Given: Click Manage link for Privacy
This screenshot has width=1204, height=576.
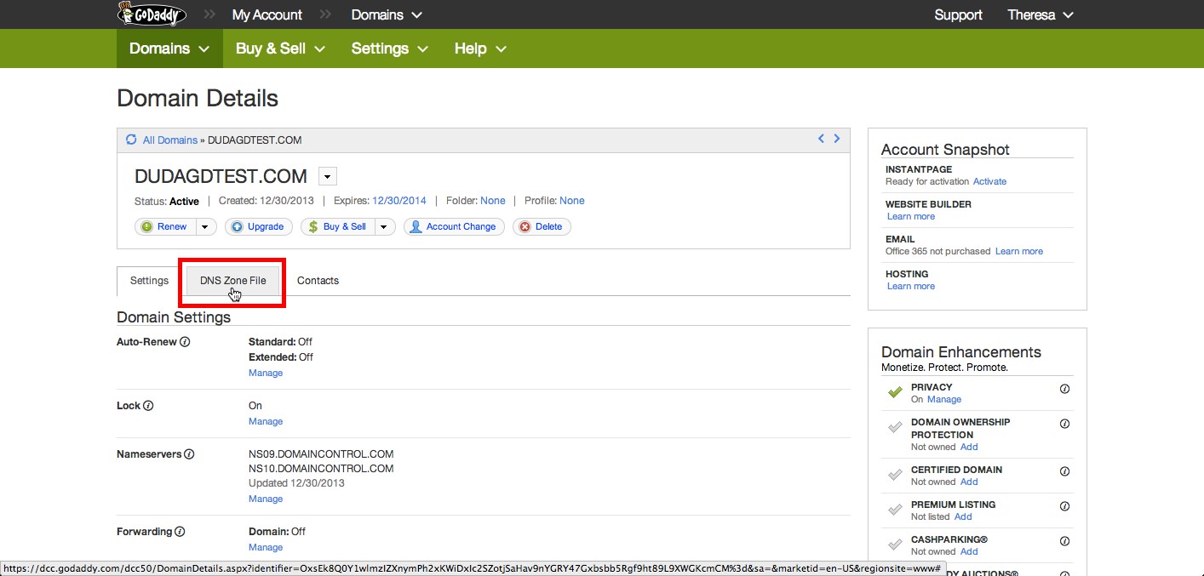Looking at the screenshot, I should (x=944, y=399).
